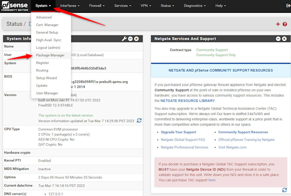Refresh version information update check icon

pyautogui.click(x=139, y=121)
